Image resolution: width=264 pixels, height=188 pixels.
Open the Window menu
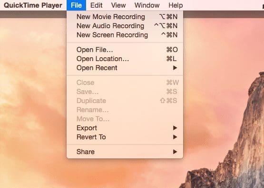tap(147, 5)
